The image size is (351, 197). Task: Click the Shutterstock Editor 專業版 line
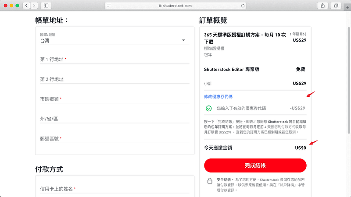point(232,70)
